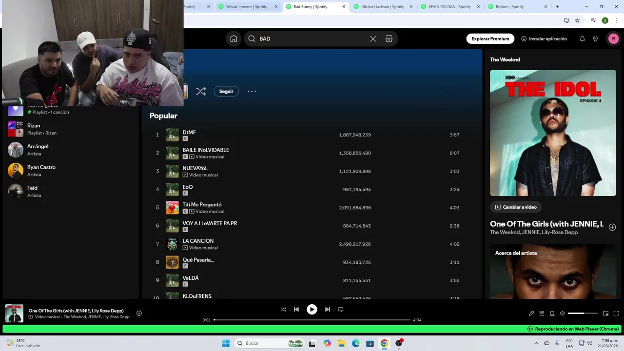Select EoO track row
Screen dimensions: 624x351
[x=312, y=189]
